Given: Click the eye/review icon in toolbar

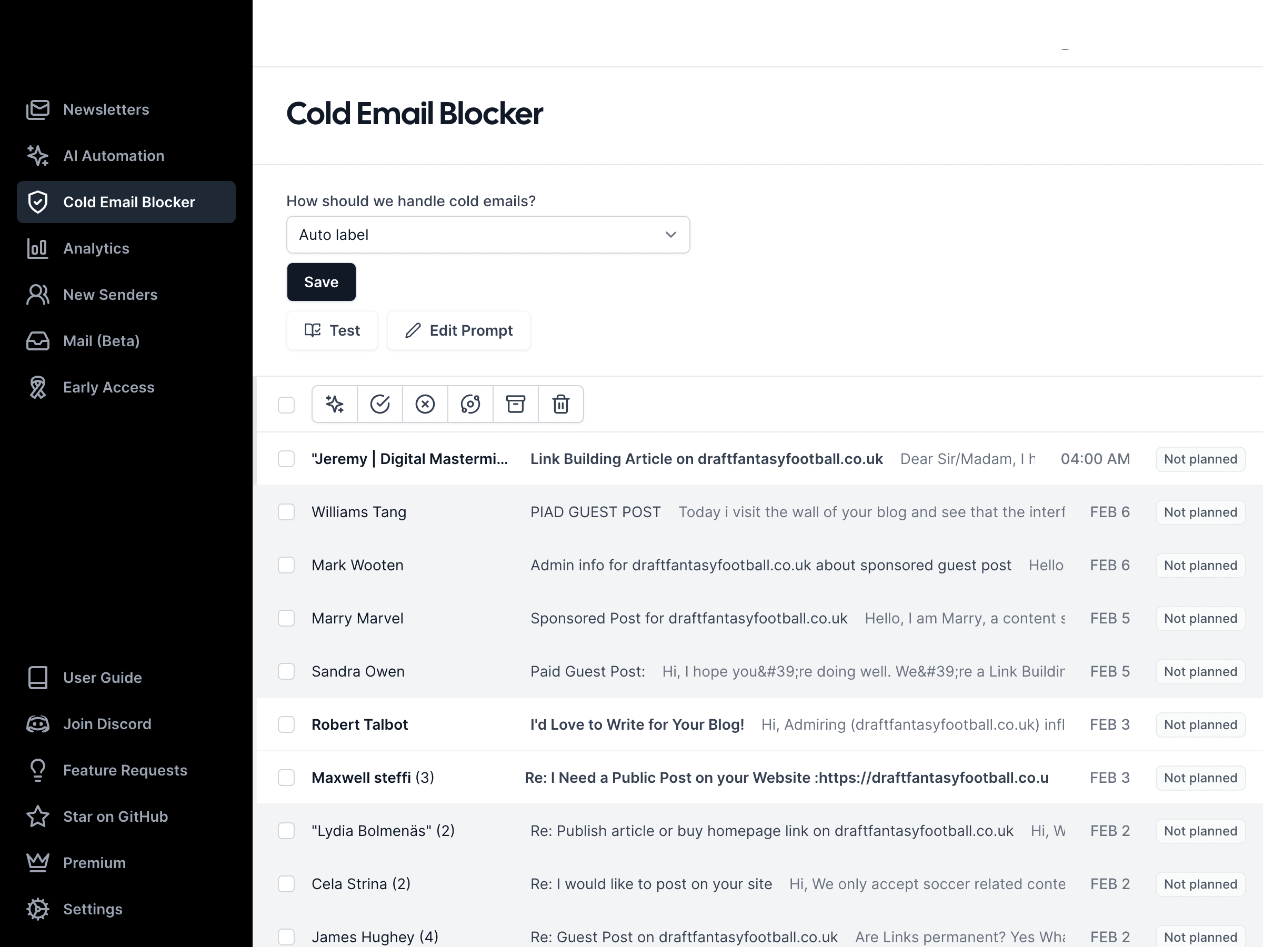Looking at the screenshot, I should point(470,404).
